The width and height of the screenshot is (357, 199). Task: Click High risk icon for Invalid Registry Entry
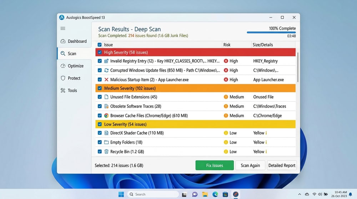[226, 61]
